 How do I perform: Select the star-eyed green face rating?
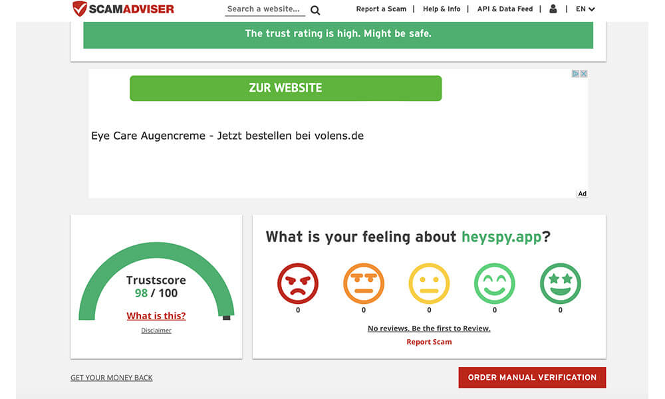[x=560, y=282]
